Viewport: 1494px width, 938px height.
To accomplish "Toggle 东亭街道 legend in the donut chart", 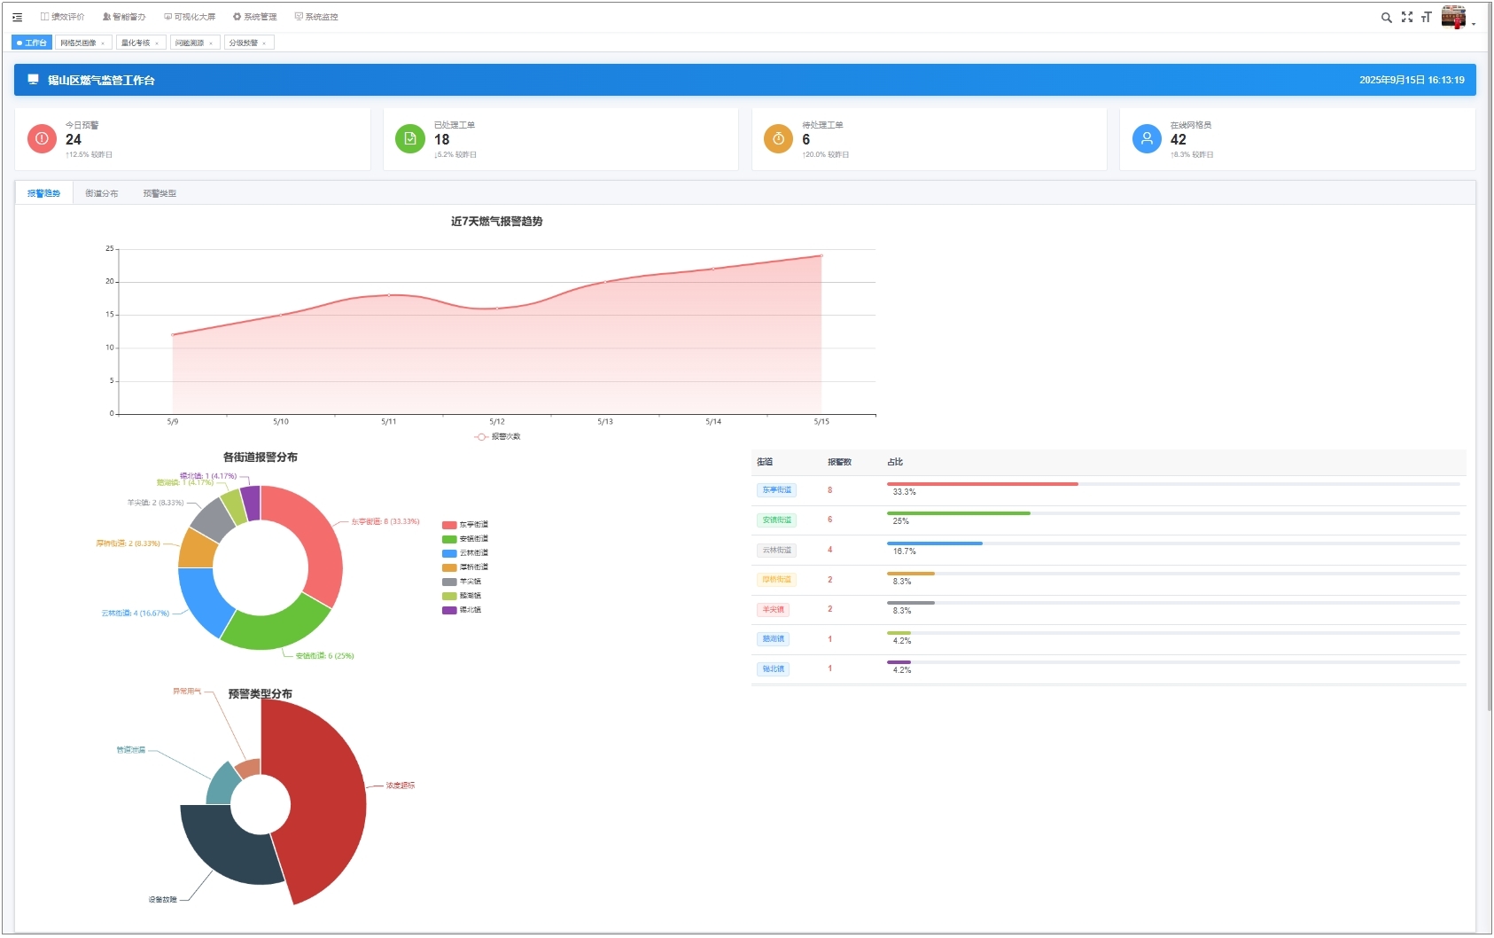I will pyautogui.click(x=465, y=525).
